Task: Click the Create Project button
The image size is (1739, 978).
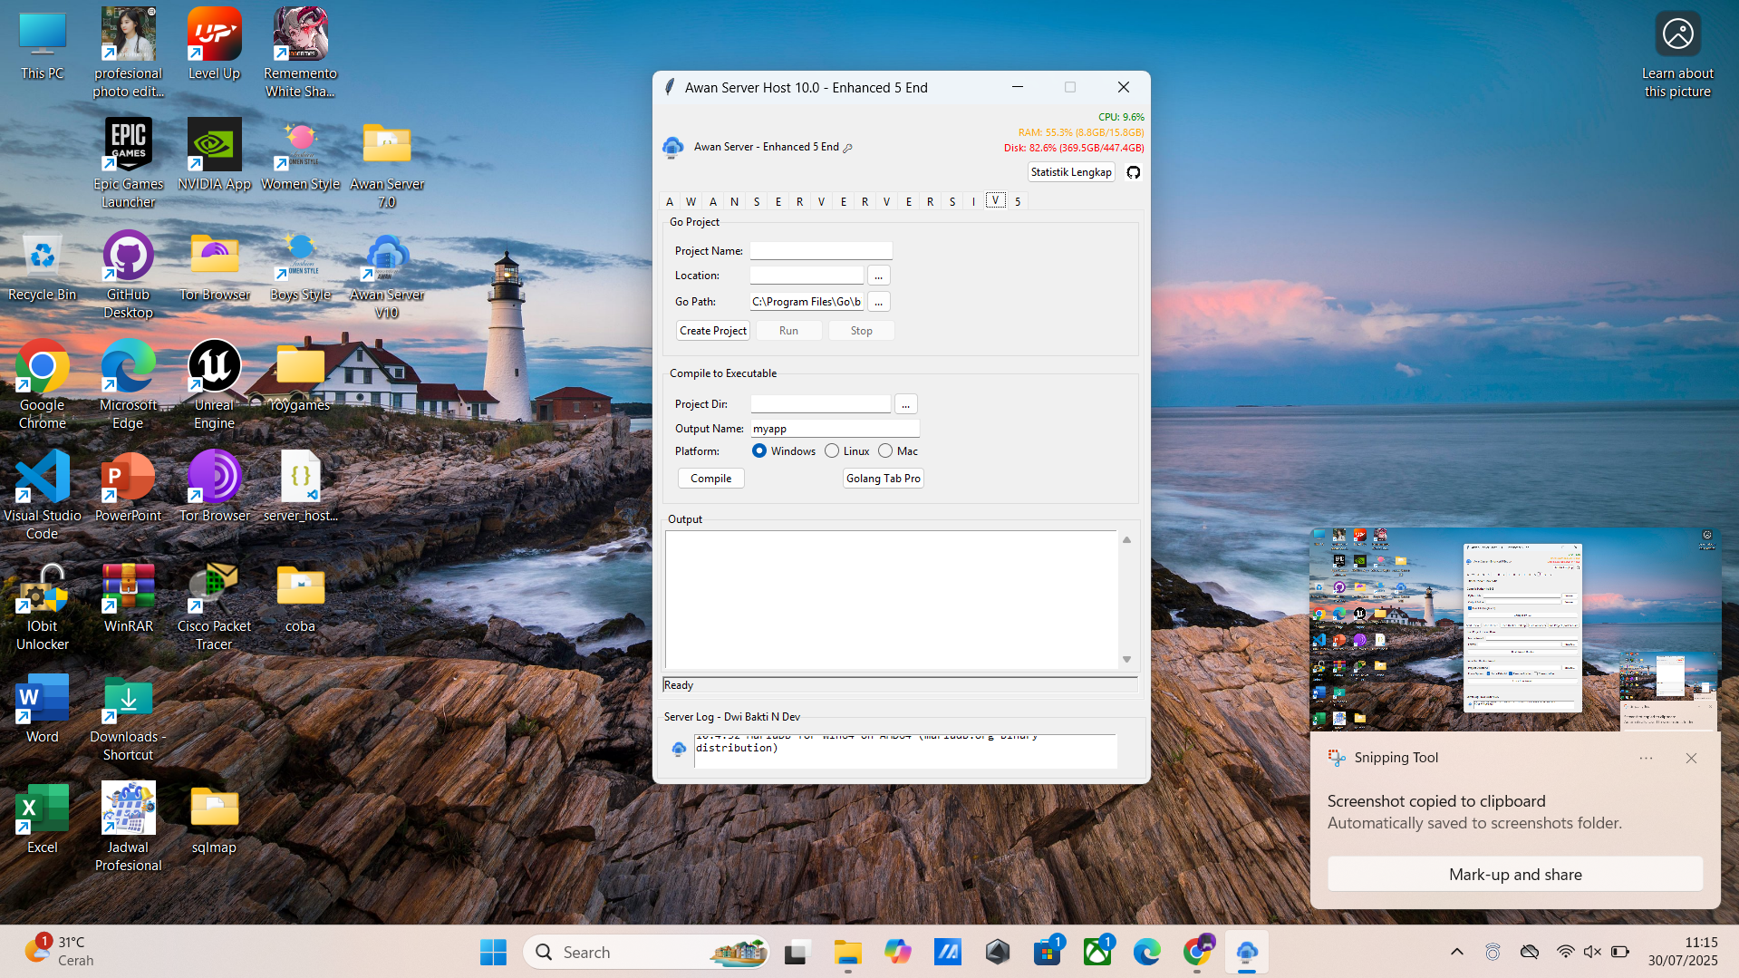Action: [713, 331]
